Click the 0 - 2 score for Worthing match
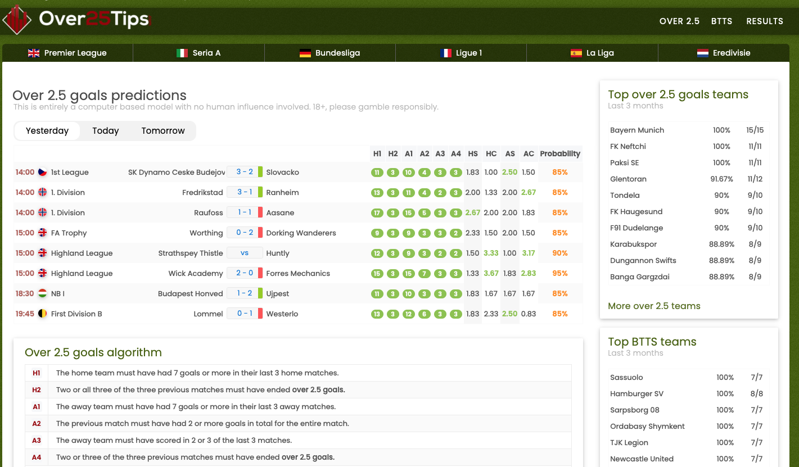This screenshot has height=467, width=799. [245, 233]
